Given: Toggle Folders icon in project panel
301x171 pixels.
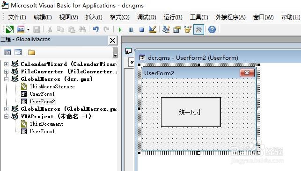Looking at the screenshot, I should click(x=31, y=52).
